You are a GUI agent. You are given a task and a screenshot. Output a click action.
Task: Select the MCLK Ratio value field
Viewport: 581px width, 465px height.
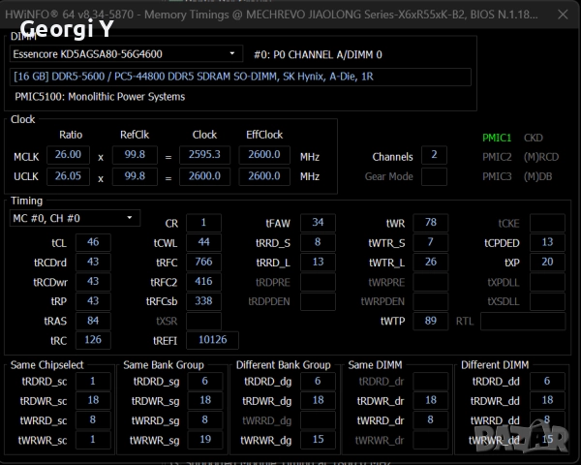[69, 155]
